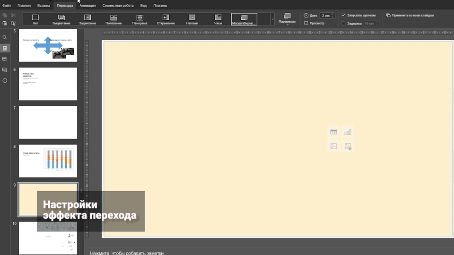Open the About info icon in the sidebar
The image size is (454, 255).
pos(5,81)
